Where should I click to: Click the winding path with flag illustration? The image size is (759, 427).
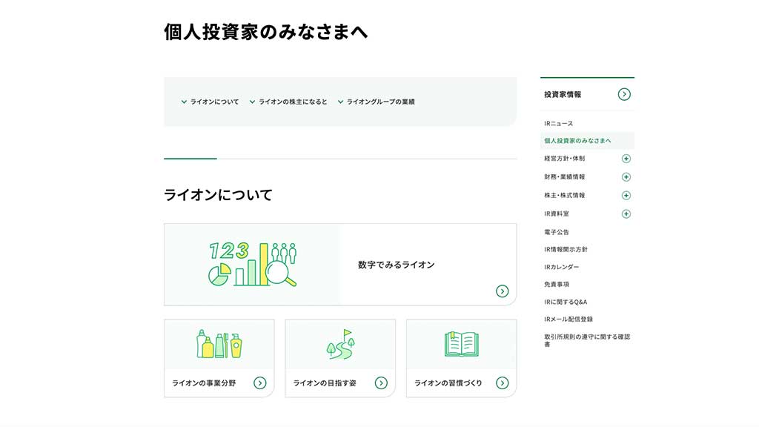340,345
